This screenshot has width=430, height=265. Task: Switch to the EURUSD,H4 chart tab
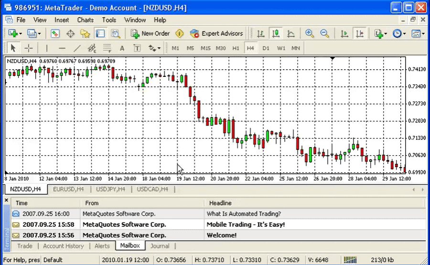(68, 189)
